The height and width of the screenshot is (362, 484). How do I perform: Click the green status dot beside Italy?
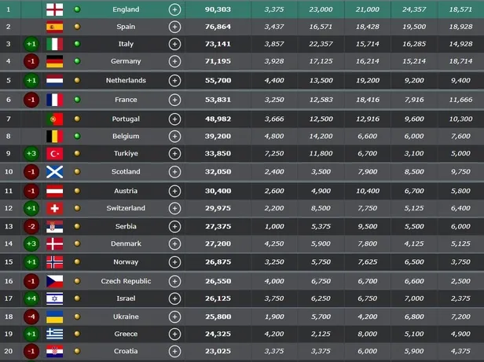click(x=77, y=44)
